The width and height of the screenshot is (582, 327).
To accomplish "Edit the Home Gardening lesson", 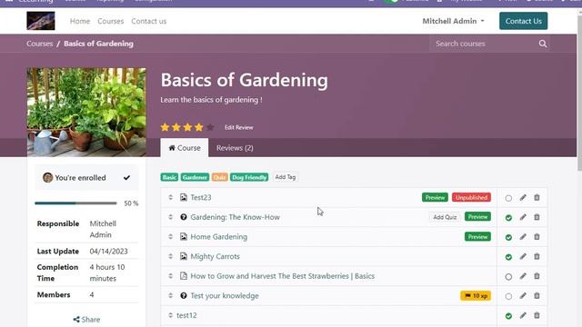I will click(x=523, y=236).
